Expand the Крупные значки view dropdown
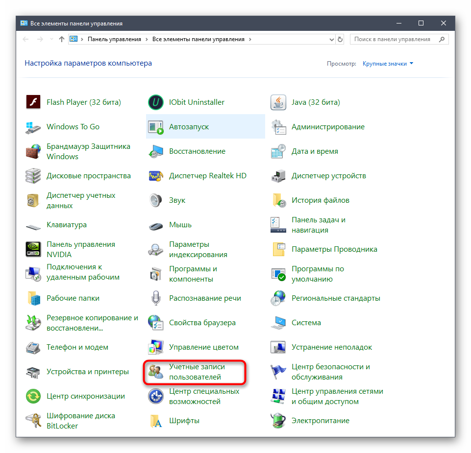 [x=388, y=64]
